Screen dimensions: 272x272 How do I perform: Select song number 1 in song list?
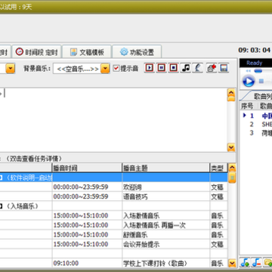256,116
